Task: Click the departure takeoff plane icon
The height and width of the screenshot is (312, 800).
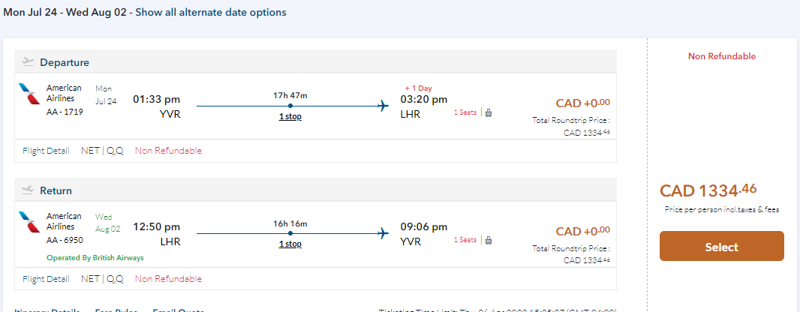Action: [29, 62]
